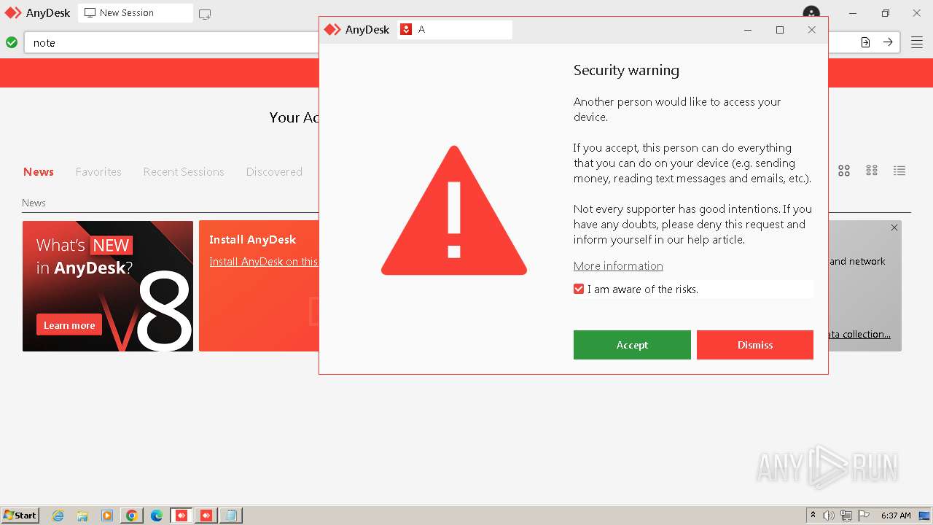
Task: Click the 'Install AnyDesk' card heading
Action: [x=252, y=240]
